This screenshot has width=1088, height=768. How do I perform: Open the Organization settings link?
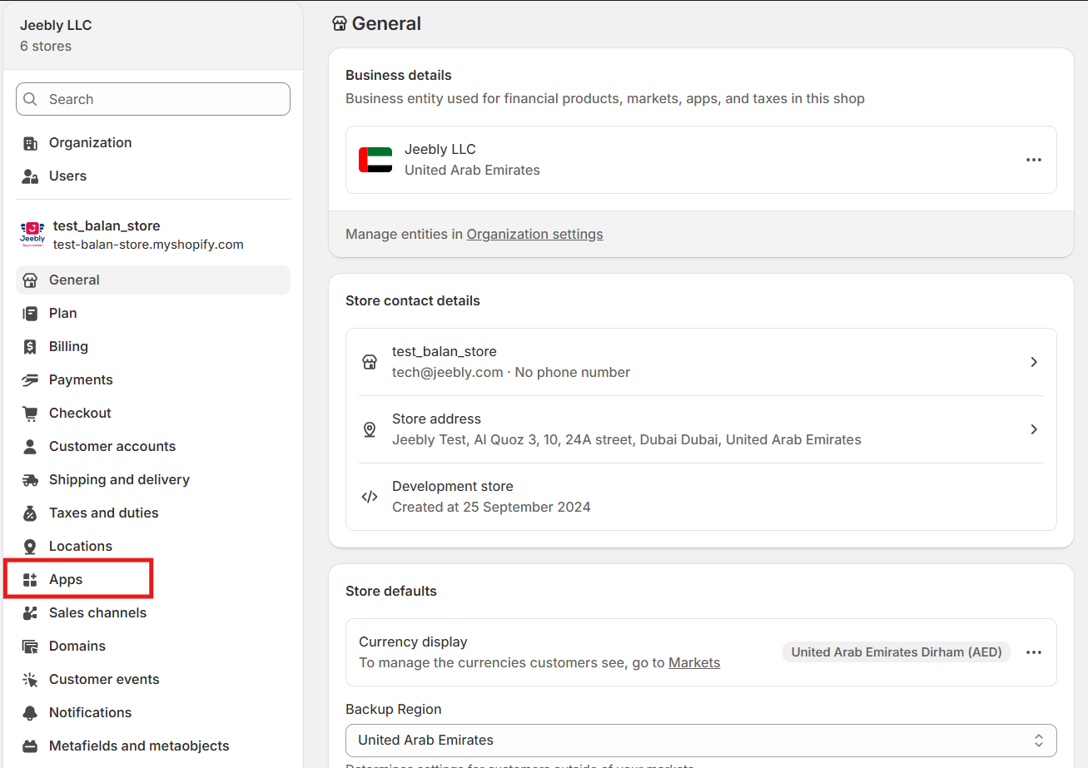pos(534,235)
